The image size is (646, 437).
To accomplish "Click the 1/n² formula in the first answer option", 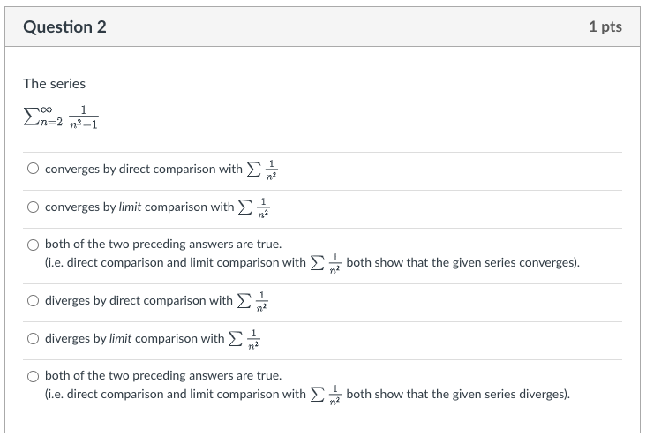I will click(262, 170).
